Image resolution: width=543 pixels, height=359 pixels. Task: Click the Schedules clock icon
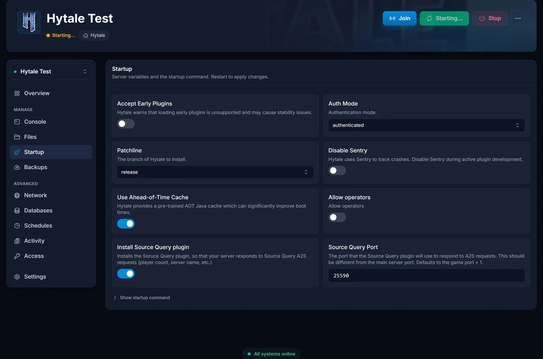17,226
